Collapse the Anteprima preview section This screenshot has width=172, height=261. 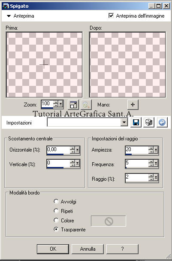click(9, 16)
